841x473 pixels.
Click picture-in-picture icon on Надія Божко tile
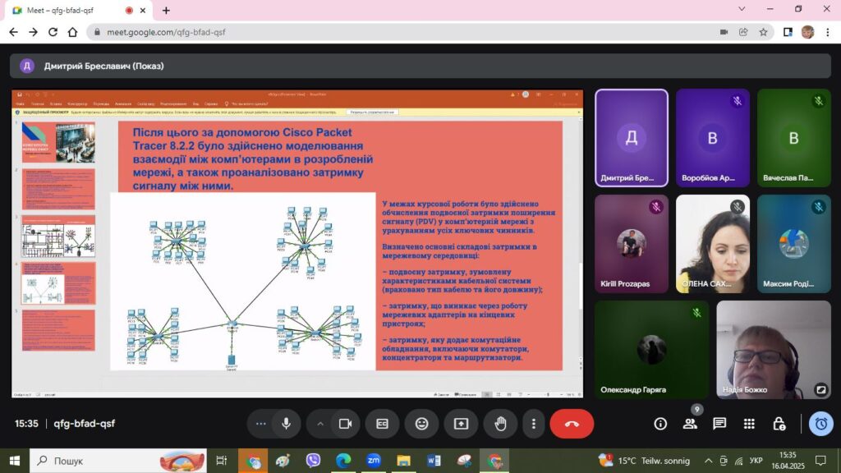click(x=820, y=390)
